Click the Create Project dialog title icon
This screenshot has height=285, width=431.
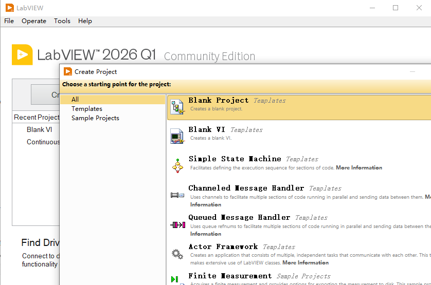(x=67, y=72)
